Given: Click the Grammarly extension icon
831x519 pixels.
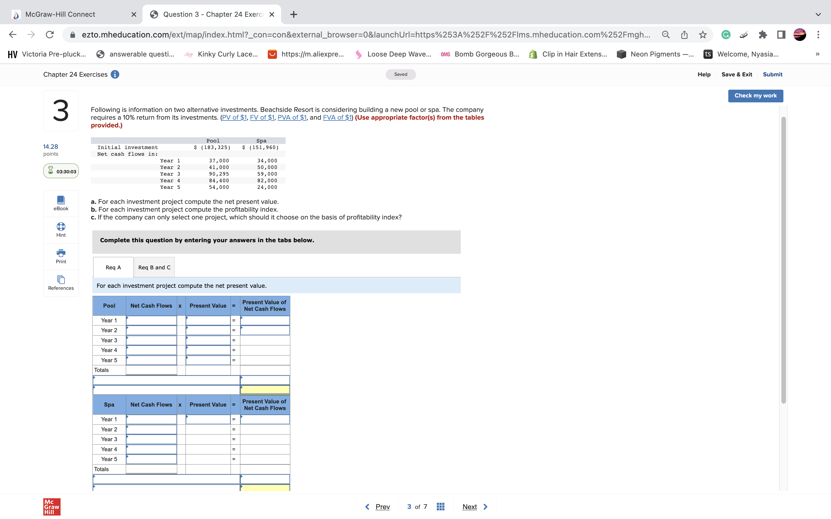Looking at the screenshot, I should pyautogui.click(x=726, y=34).
